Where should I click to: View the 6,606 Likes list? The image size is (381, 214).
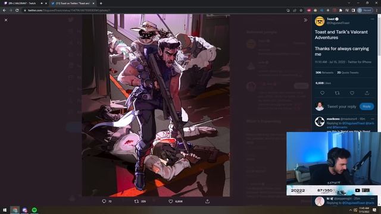point(323,83)
